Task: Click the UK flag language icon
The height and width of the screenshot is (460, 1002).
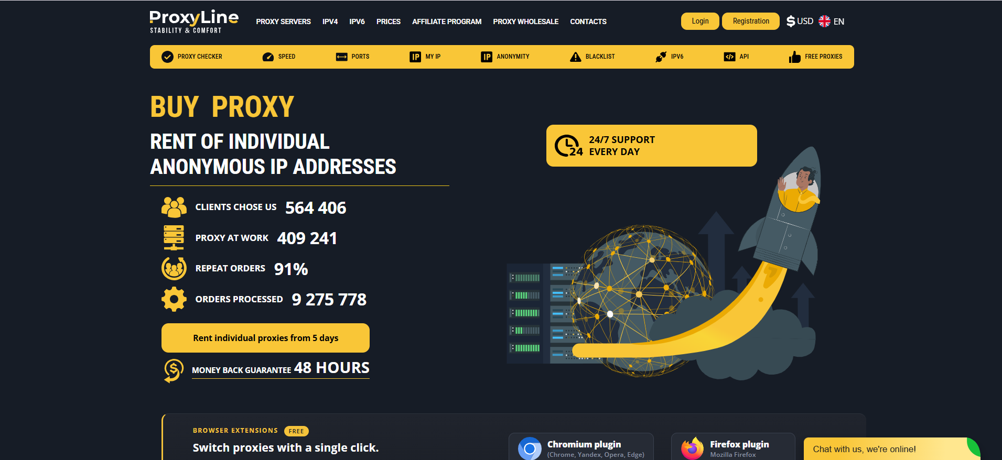Action: pos(825,21)
